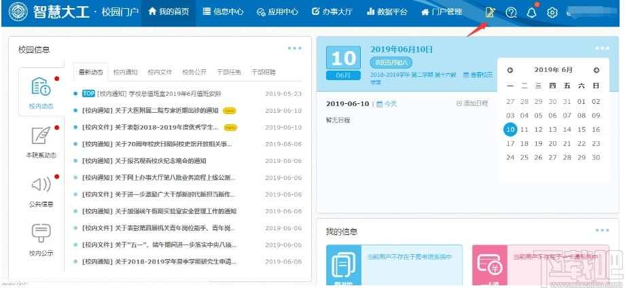Select calendar date 16
The height and width of the screenshot is (288, 625).
pos(596,130)
